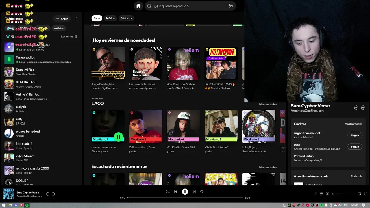Viewport: 370px width, 208px height.
Task: Click the Sura Cypher Verse title in player bar
Action: (x=28, y=192)
